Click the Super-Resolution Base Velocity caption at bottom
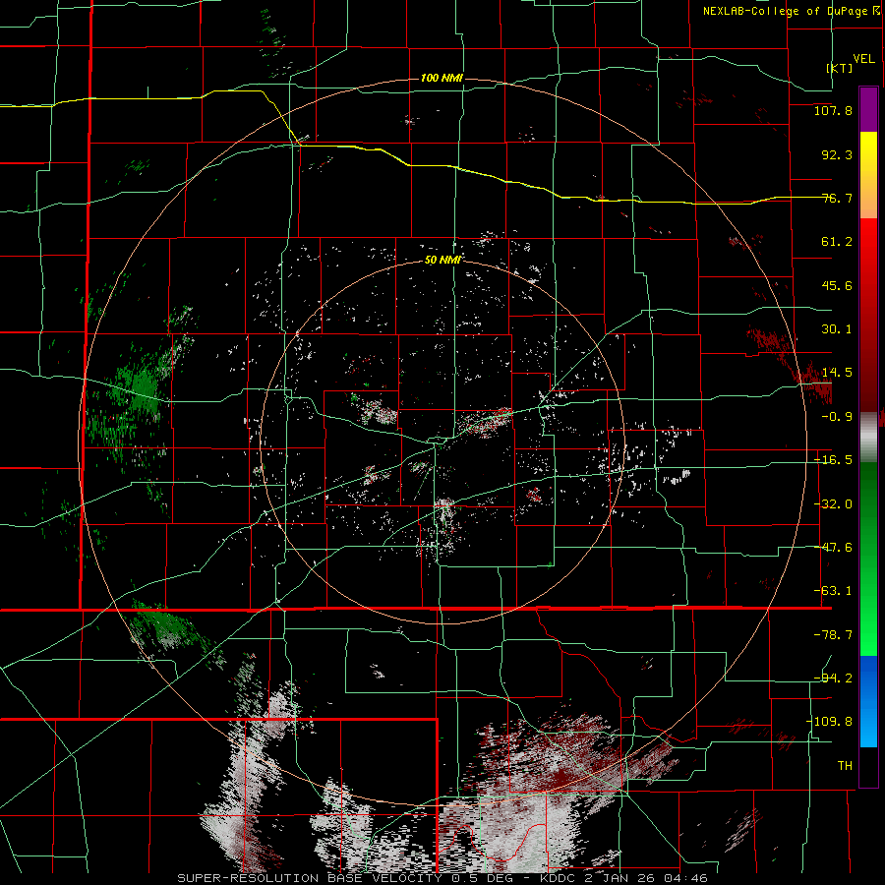The height and width of the screenshot is (885, 885). coord(442,878)
